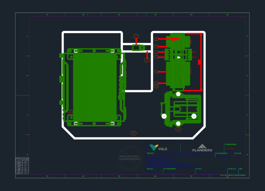
Task: Click the PR-E-022 ANEXO E format note
Action: click(x=233, y=175)
